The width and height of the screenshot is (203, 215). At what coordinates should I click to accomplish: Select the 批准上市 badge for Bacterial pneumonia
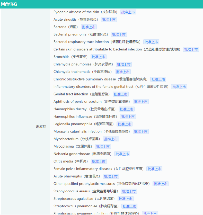[119, 34]
